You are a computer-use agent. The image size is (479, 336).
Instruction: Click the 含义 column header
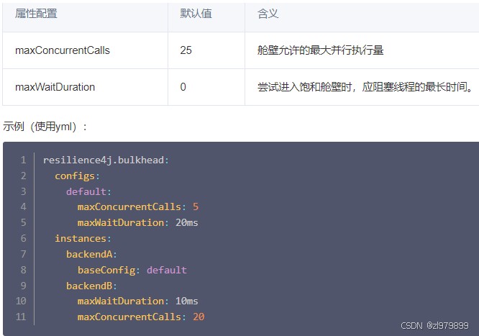(x=268, y=14)
